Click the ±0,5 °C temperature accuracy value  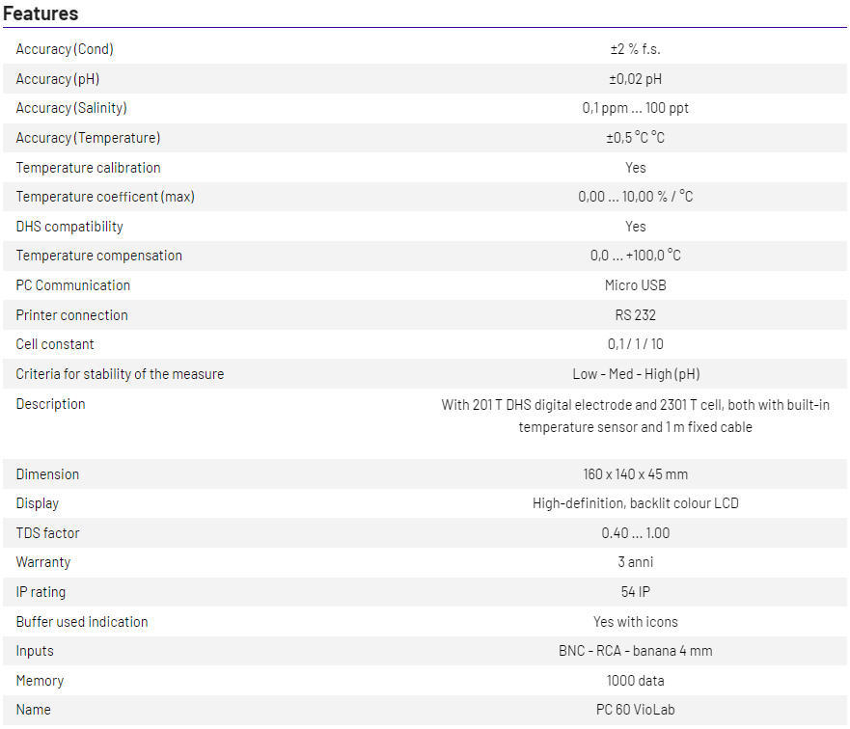pyautogui.click(x=635, y=138)
